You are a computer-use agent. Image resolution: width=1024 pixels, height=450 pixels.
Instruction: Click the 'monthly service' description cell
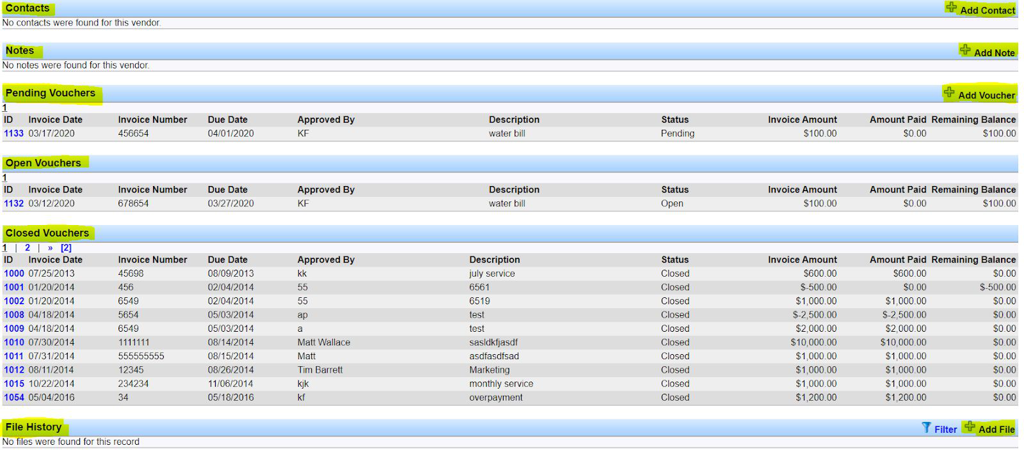tap(501, 384)
